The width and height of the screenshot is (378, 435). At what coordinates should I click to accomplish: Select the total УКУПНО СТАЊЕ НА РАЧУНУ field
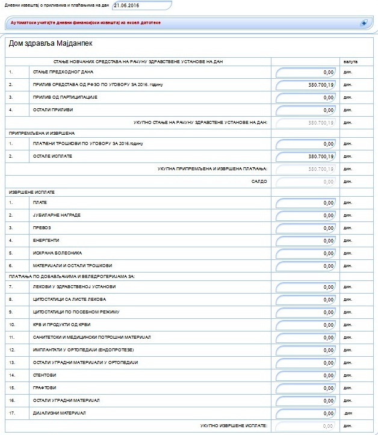coord(306,123)
